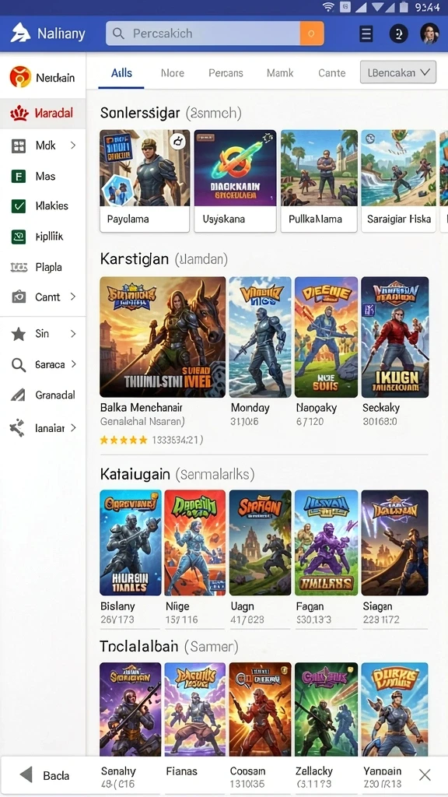Open the Balka Menehanair cover image
The width and height of the screenshot is (448, 797).
[x=163, y=337]
